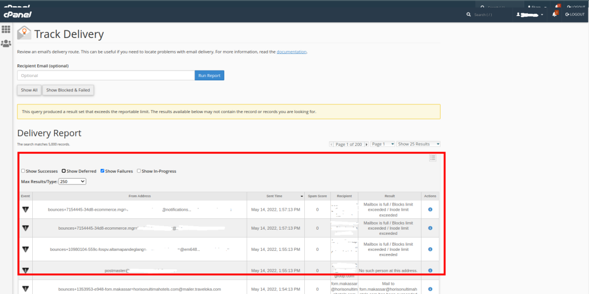Image resolution: width=589 pixels, height=294 pixels.
Task: Enable the Show Successes checkbox
Action: pos(23,171)
